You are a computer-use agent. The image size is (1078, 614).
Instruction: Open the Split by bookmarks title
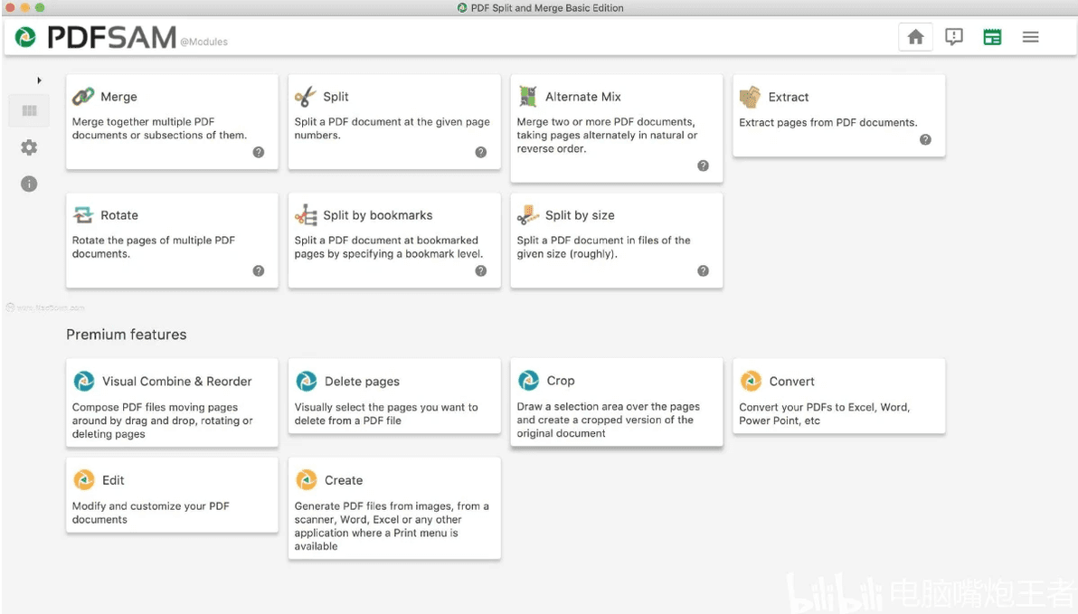click(x=377, y=215)
